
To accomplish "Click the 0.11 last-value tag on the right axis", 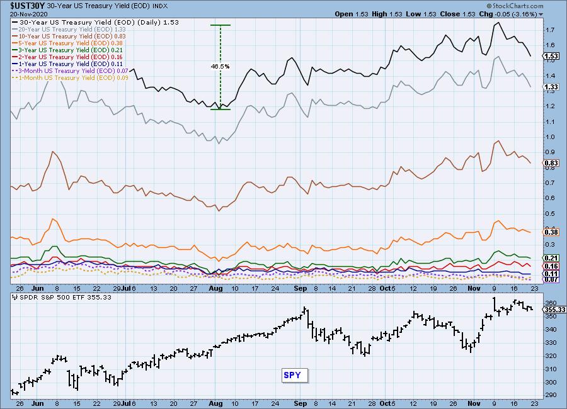I will (x=551, y=274).
